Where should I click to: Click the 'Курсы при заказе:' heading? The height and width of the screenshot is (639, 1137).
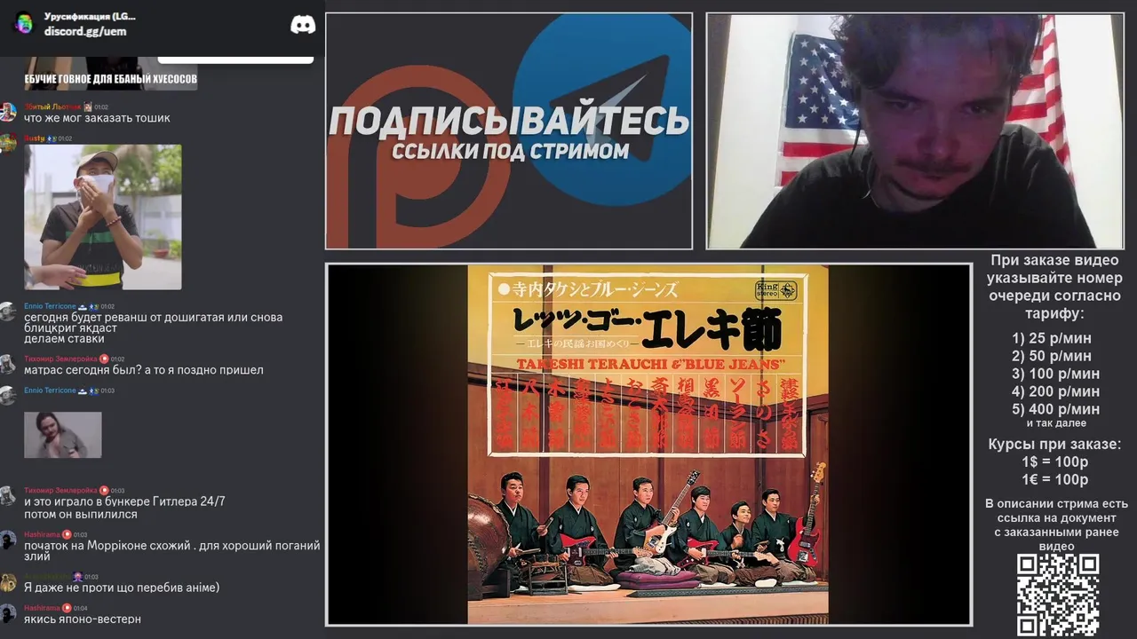point(1054,444)
